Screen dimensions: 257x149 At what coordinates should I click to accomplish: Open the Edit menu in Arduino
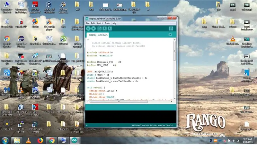tap(93, 23)
